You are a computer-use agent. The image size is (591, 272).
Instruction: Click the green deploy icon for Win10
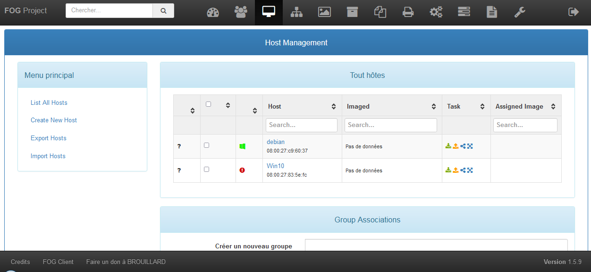[x=448, y=170]
